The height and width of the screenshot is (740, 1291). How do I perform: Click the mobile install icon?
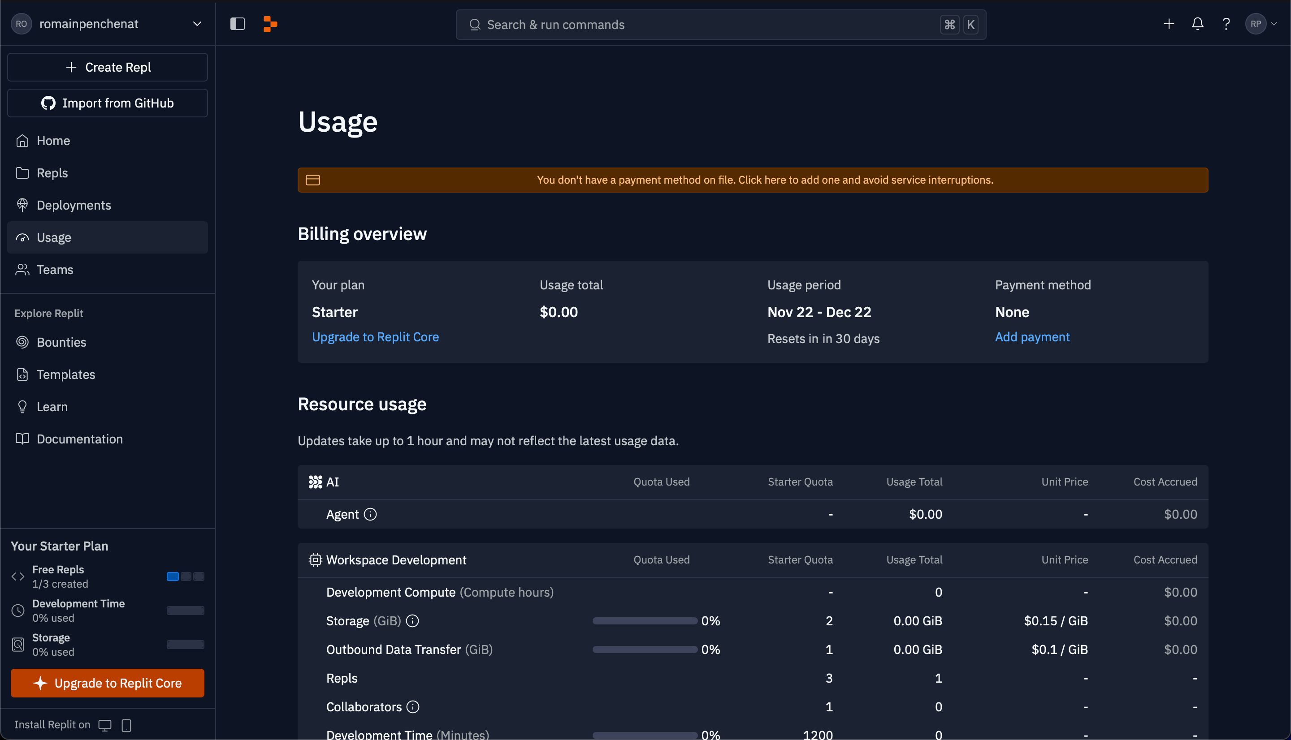tap(126, 725)
